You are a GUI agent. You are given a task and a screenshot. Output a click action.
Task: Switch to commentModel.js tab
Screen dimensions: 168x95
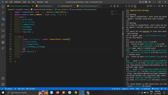coord(45,6)
